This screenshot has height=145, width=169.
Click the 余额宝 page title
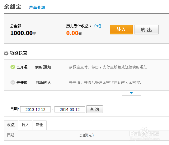pos(13,7)
